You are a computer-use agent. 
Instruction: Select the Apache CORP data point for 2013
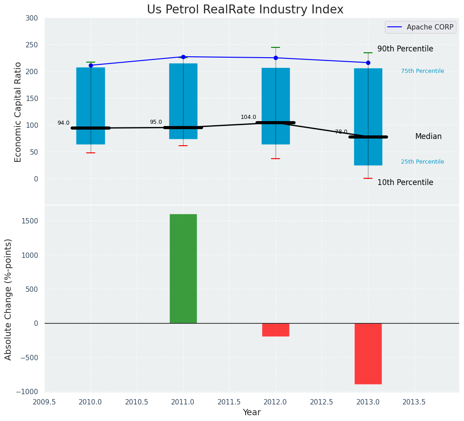pyautogui.click(x=368, y=63)
